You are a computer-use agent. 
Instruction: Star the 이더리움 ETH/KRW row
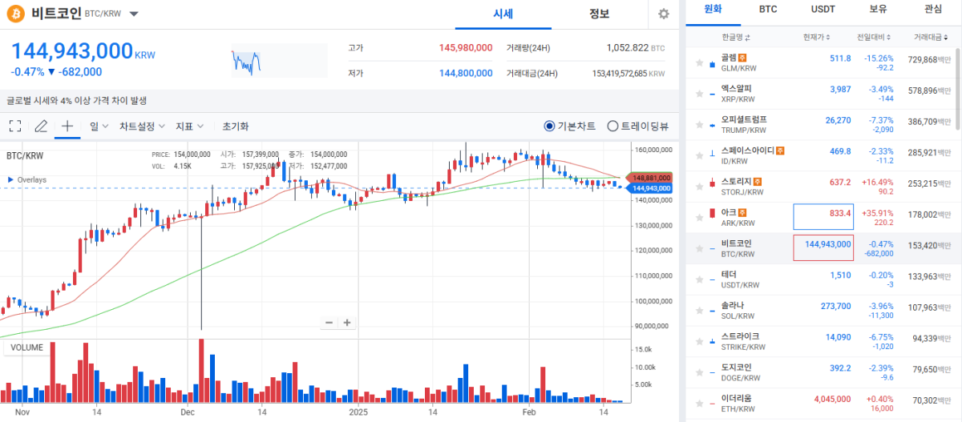(699, 404)
